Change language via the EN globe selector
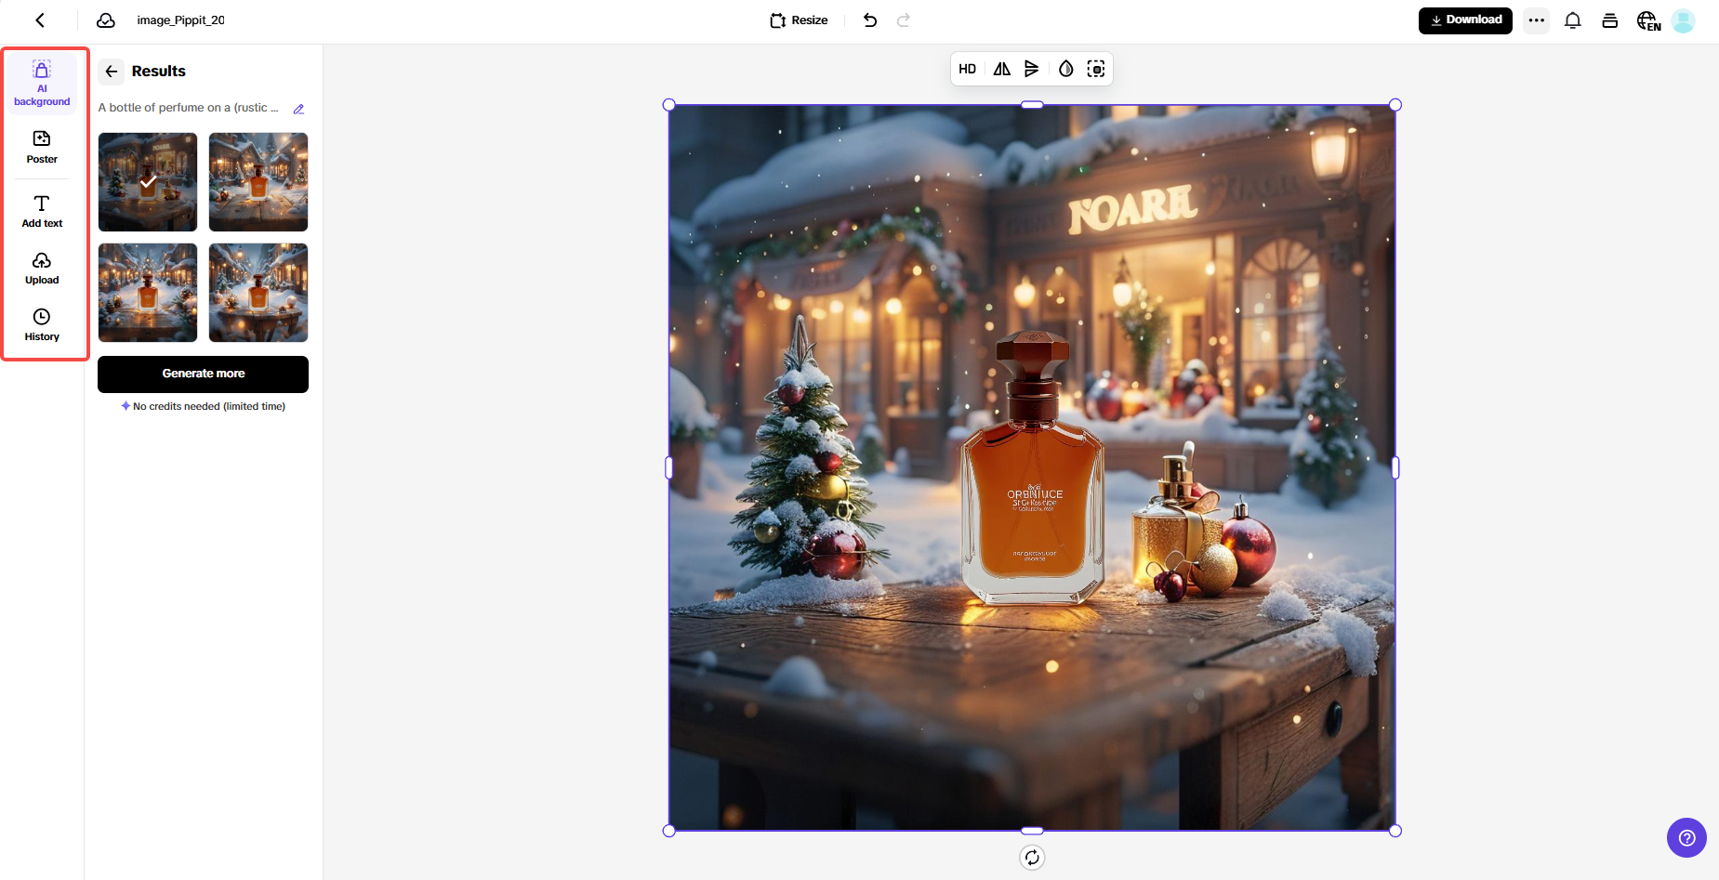The width and height of the screenshot is (1719, 880). tap(1648, 20)
